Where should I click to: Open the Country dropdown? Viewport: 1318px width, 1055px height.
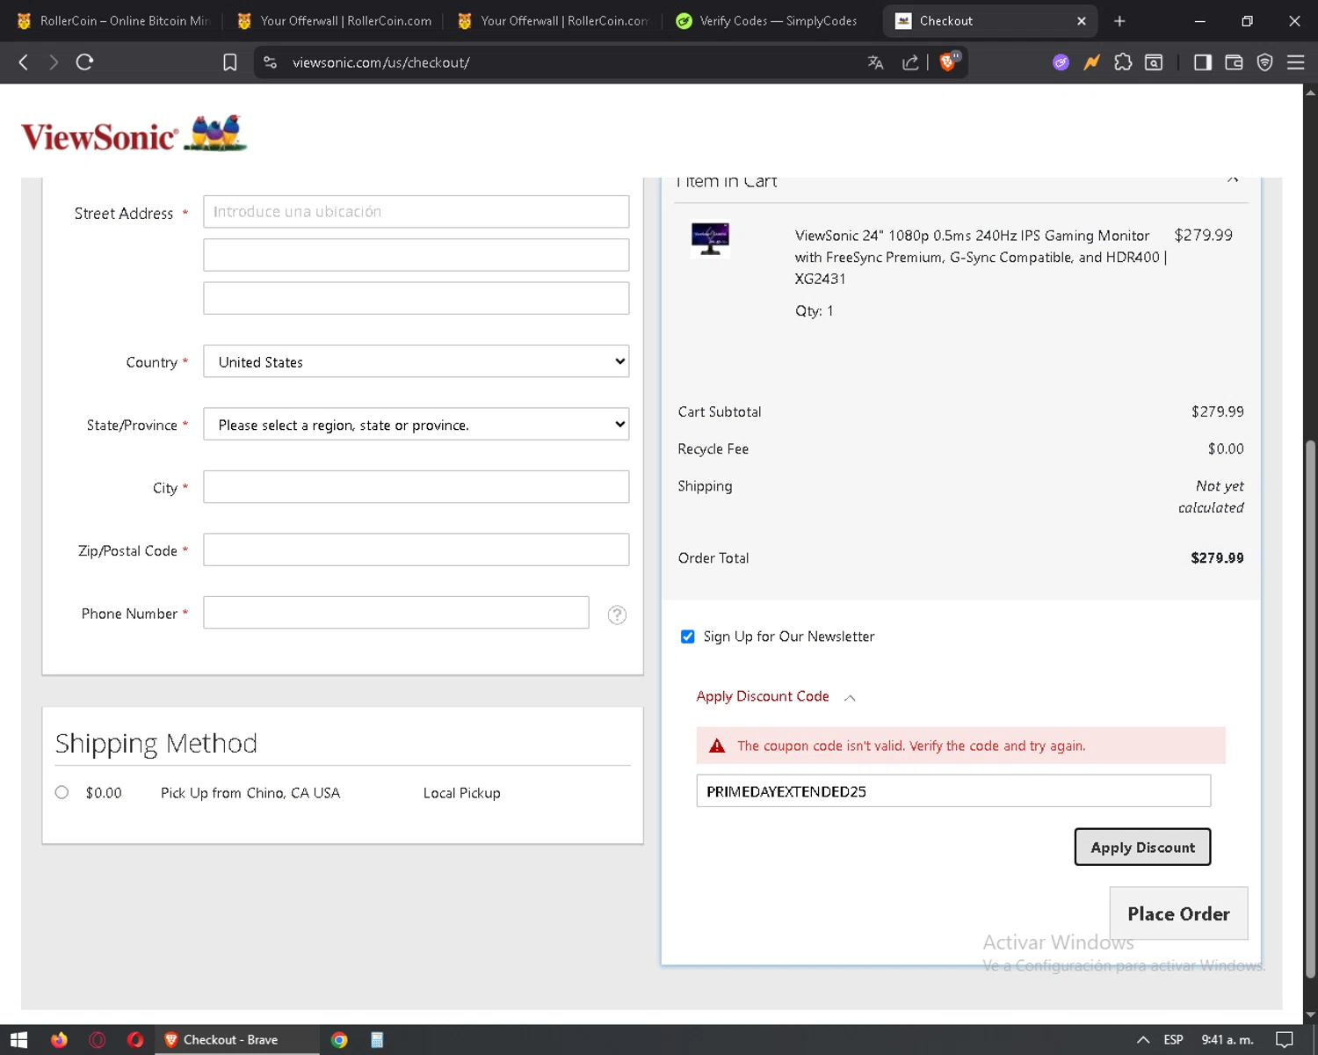pyautogui.click(x=416, y=361)
